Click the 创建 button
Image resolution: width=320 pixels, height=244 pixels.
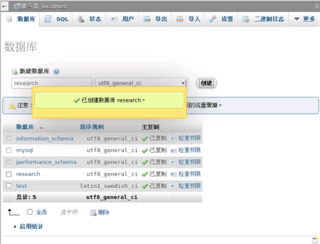tap(206, 83)
